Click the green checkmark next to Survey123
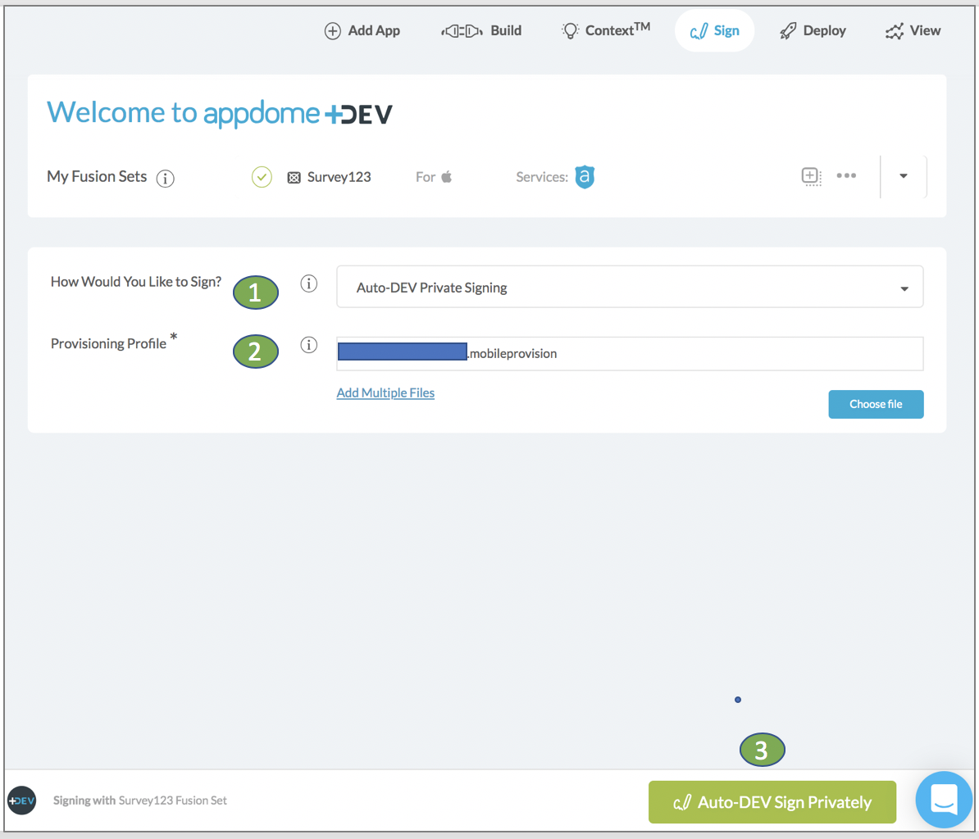This screenshot has height=839, width=979. 261,176
